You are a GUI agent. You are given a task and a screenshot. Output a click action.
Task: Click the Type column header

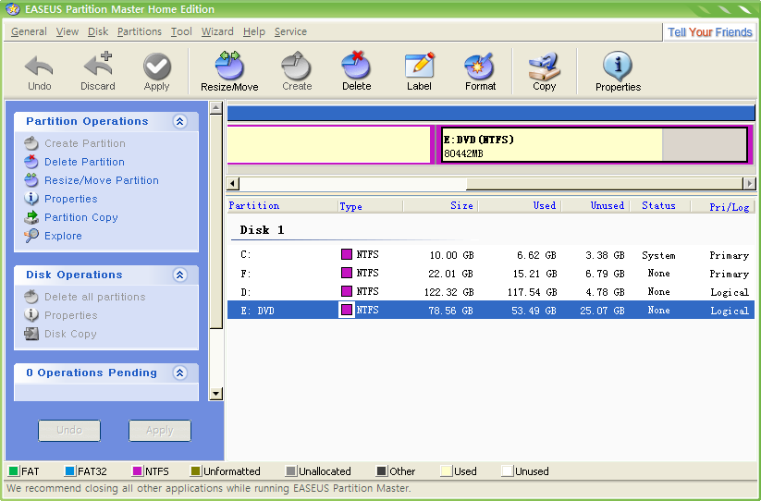(370, 205)
